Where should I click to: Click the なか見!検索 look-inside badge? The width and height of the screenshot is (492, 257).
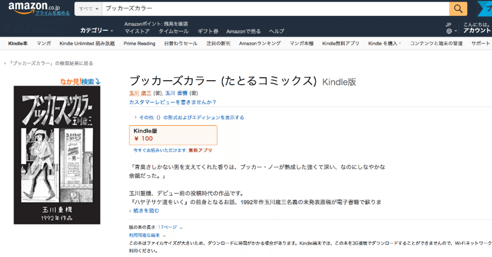tap(80, 81)
